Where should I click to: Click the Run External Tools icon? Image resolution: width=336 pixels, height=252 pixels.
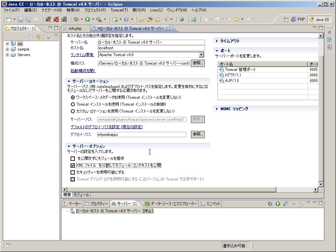99,19
